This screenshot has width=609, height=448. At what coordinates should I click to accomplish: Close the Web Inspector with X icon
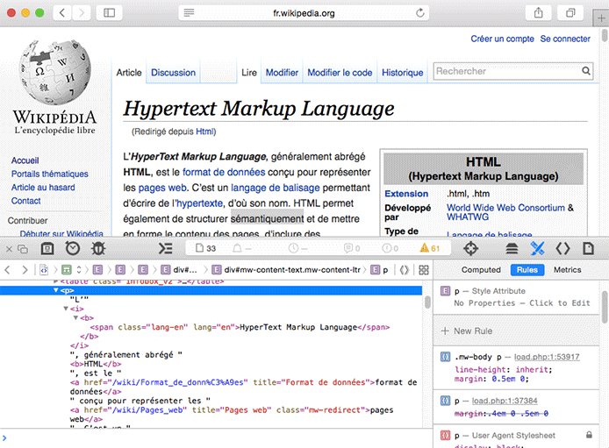coord(10,249)
